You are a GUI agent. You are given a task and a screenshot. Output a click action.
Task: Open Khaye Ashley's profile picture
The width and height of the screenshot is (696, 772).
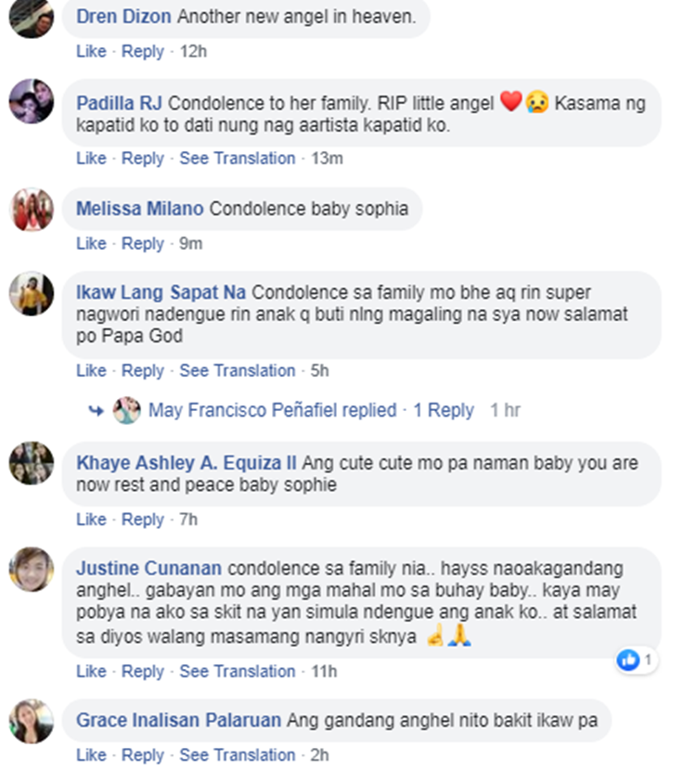coord(32,463)
